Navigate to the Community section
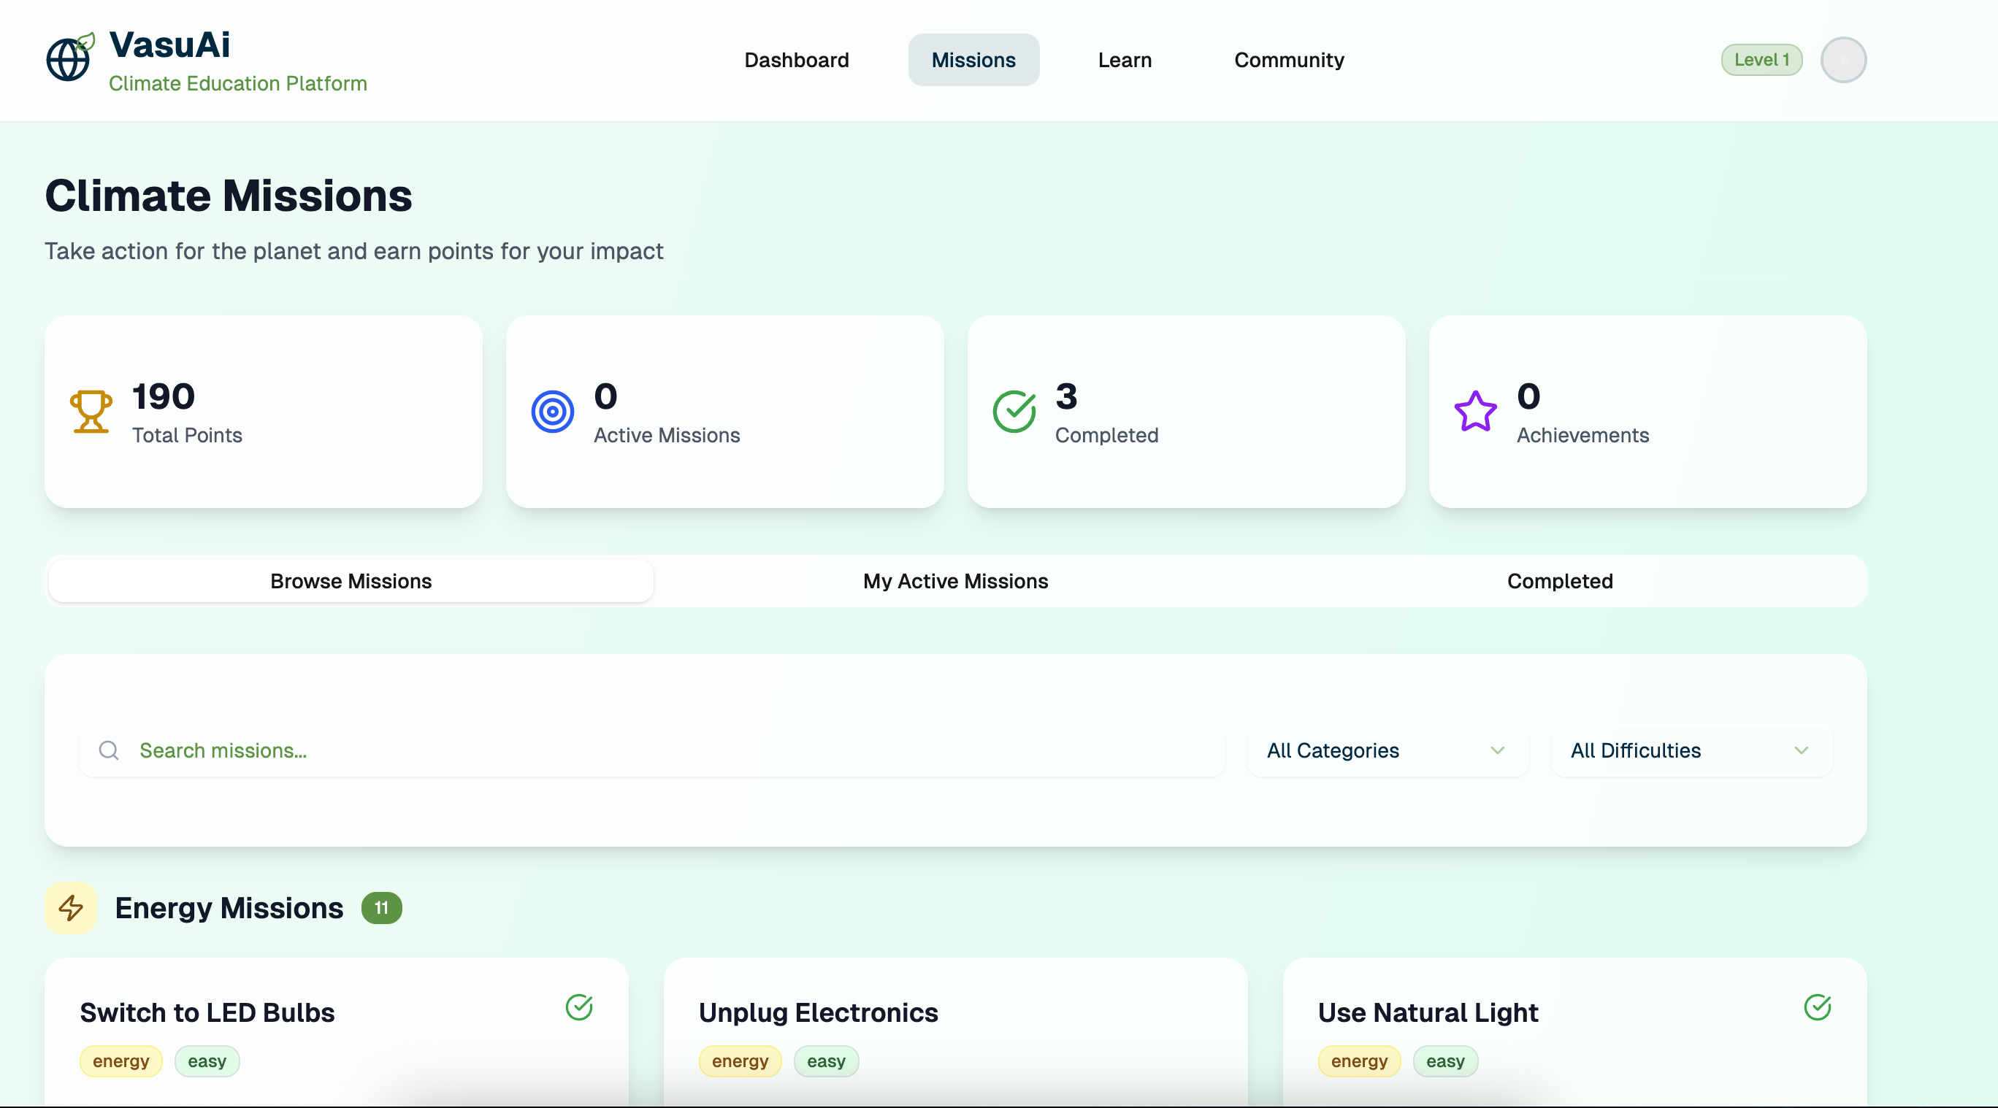Image resolution: width=1998 pixels, height=1108 pixels. (1288, 60)
